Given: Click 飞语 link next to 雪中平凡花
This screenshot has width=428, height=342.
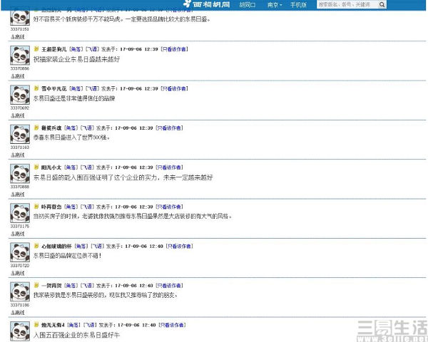Looking at the screenshot, I should click(92, 88).
